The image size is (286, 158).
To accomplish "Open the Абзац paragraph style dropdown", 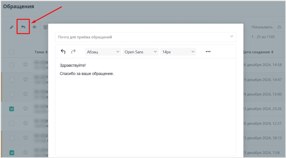I will click(103, 52).
